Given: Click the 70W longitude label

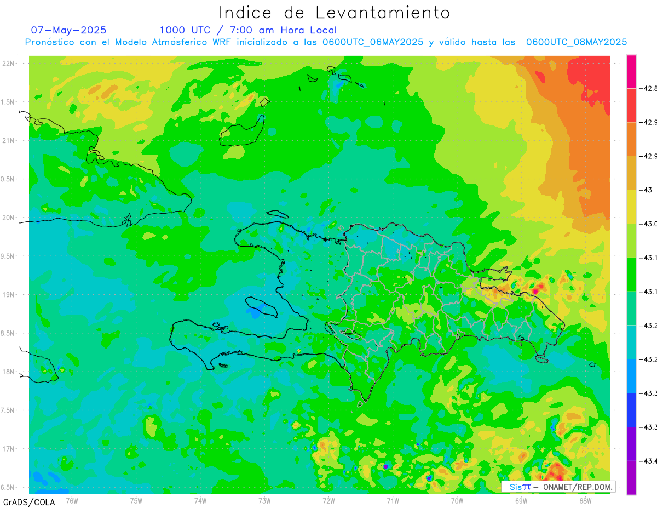Looking at the screenshot, I should click(x=457, y=500).
